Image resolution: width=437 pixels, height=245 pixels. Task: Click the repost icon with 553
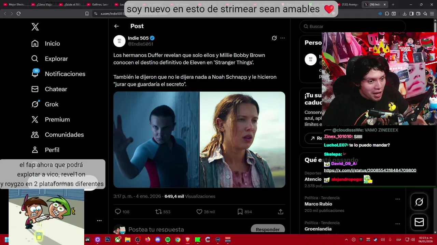[x=163, y=212]
